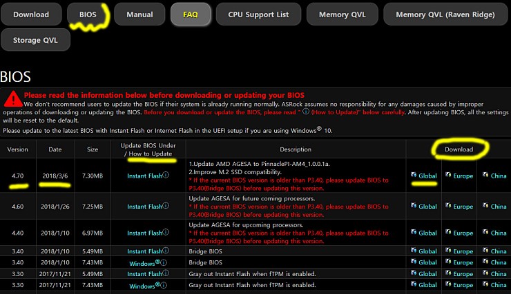The height and width of the screenshot is (294, 511).
Task: Click the 7.30MB size cell
Action: coord(93,176)
